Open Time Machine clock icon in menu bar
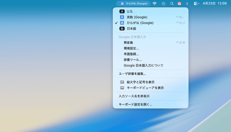Screen dimensions: 231x132 163,3
